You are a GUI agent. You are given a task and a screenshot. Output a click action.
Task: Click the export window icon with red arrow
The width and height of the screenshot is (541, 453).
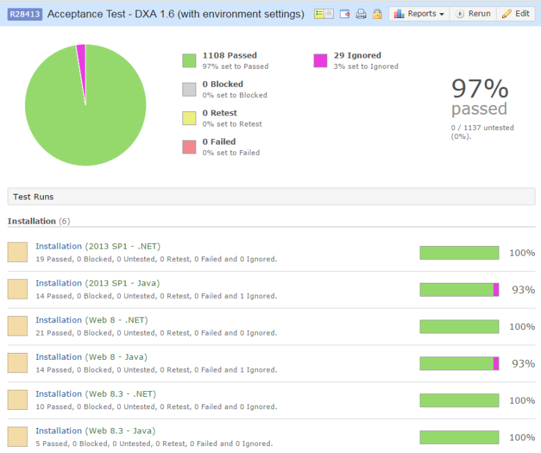pos(345,14)
